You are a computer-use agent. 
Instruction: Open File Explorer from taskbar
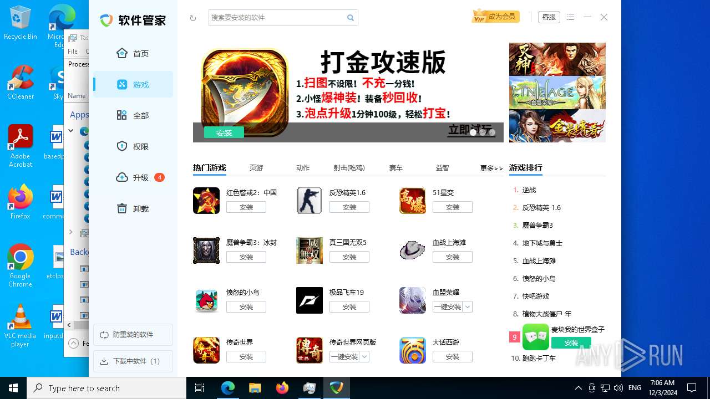click(x=255, y=388)
